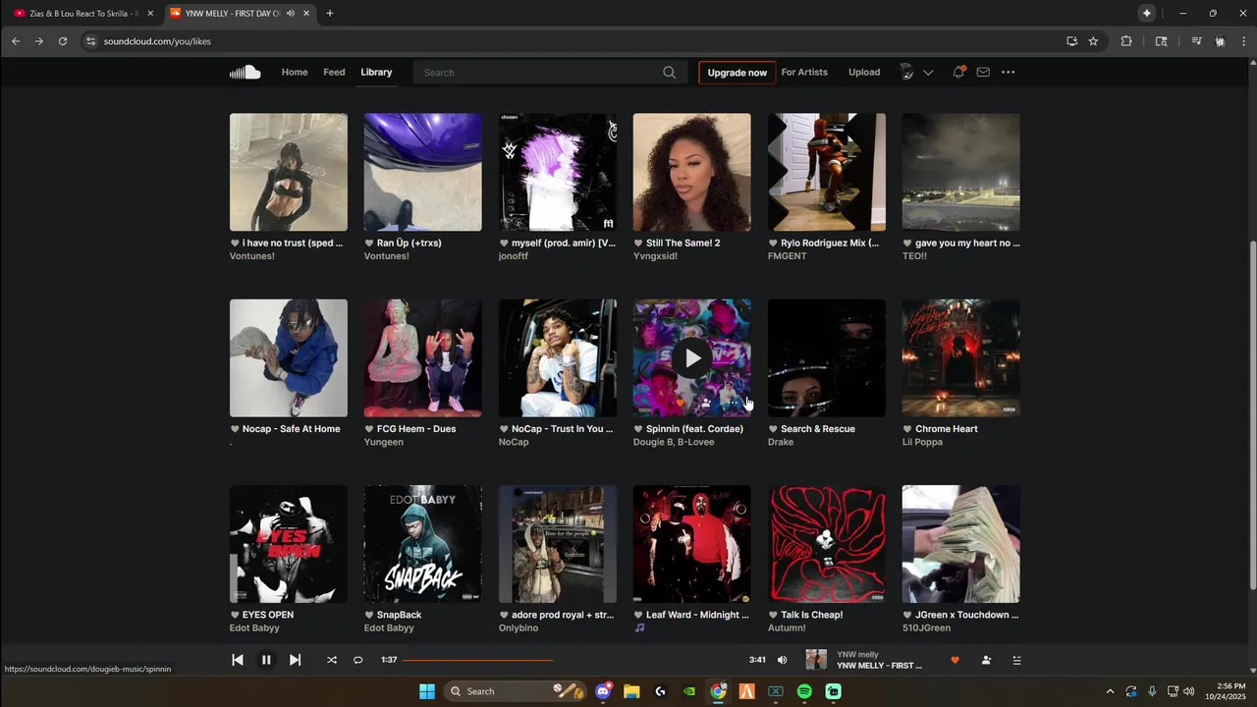
Task: Open Spotify from the taskbar
Action: click(x=804, y=691)
